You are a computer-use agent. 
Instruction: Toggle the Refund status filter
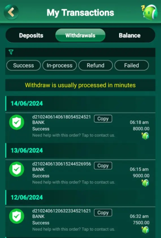95,65
